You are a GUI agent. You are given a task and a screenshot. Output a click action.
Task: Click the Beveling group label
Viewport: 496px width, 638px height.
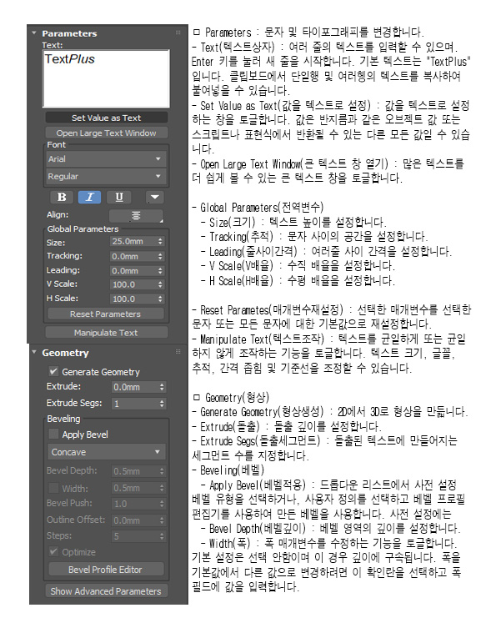pyautogui.click(x=63, y=419)
